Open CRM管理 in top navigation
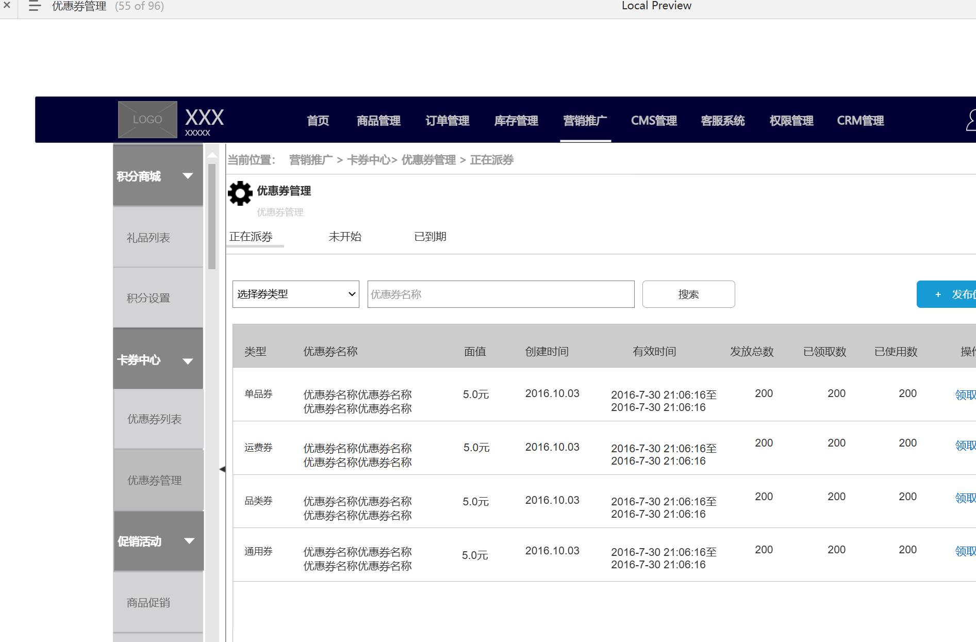 [x=861, y=121]
